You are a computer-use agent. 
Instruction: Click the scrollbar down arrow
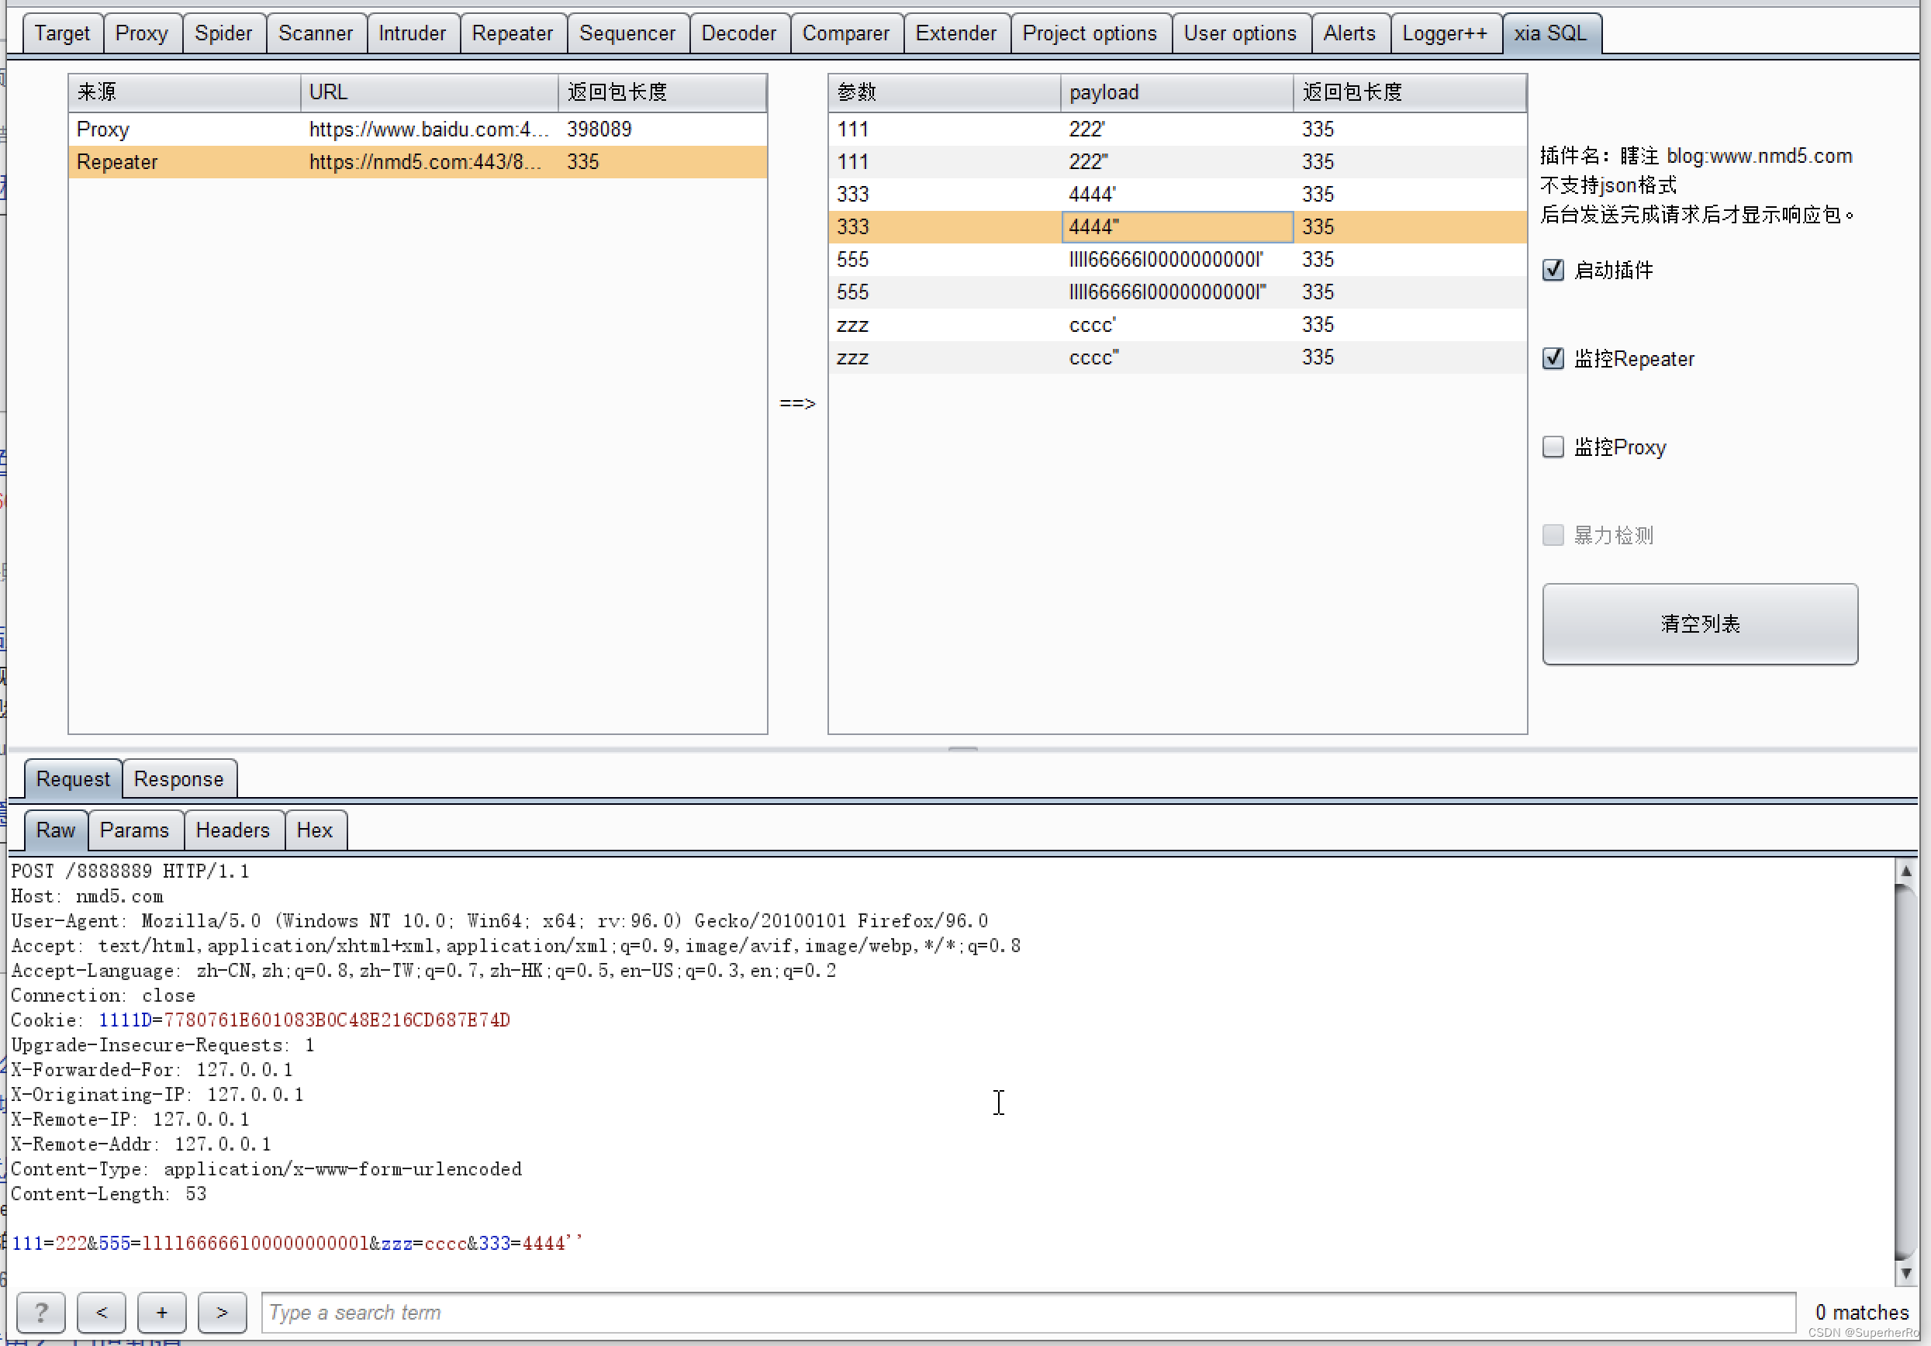coord(1905,1274)
